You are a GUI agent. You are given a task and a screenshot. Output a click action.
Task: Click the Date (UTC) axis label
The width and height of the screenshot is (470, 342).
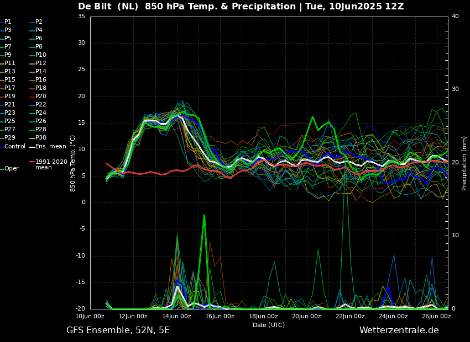coord(269,325)
